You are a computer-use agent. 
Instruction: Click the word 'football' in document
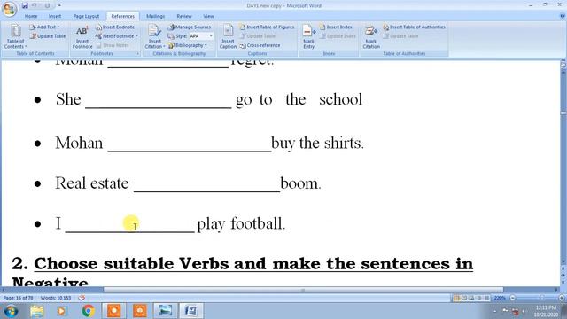pyautogui.click(x=256, y=223)
